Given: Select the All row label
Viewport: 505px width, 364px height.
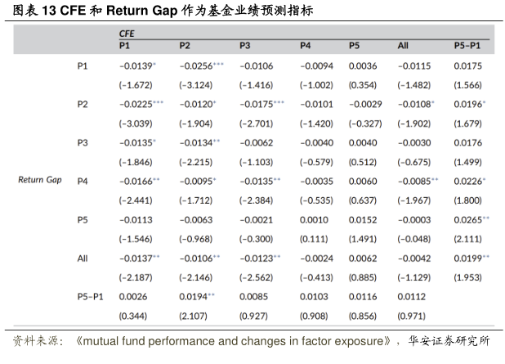Looking at the screenshot, I should 83,258.
